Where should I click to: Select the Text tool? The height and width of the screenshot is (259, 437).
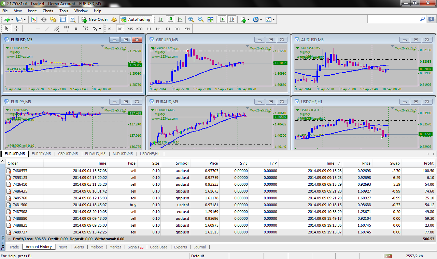click(x=76, y=29)
